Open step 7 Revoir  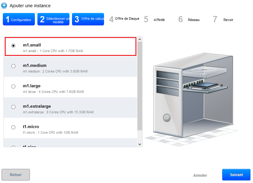[224, 20]
